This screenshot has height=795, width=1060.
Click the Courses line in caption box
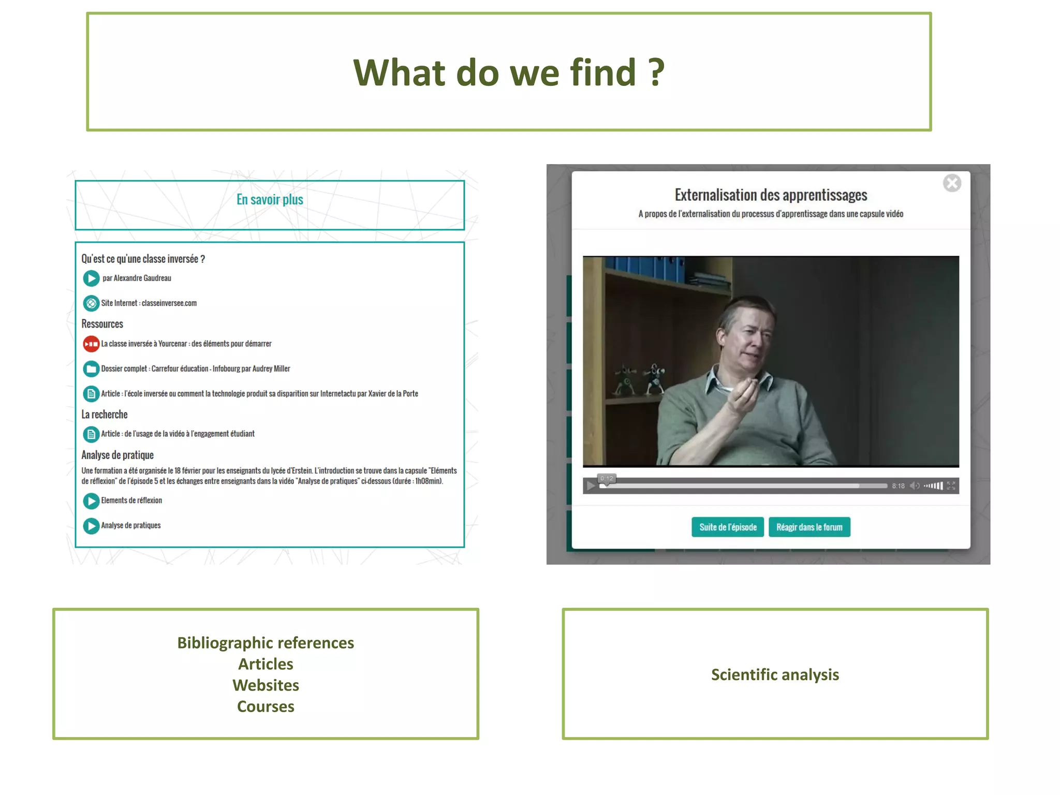[266, 706]
